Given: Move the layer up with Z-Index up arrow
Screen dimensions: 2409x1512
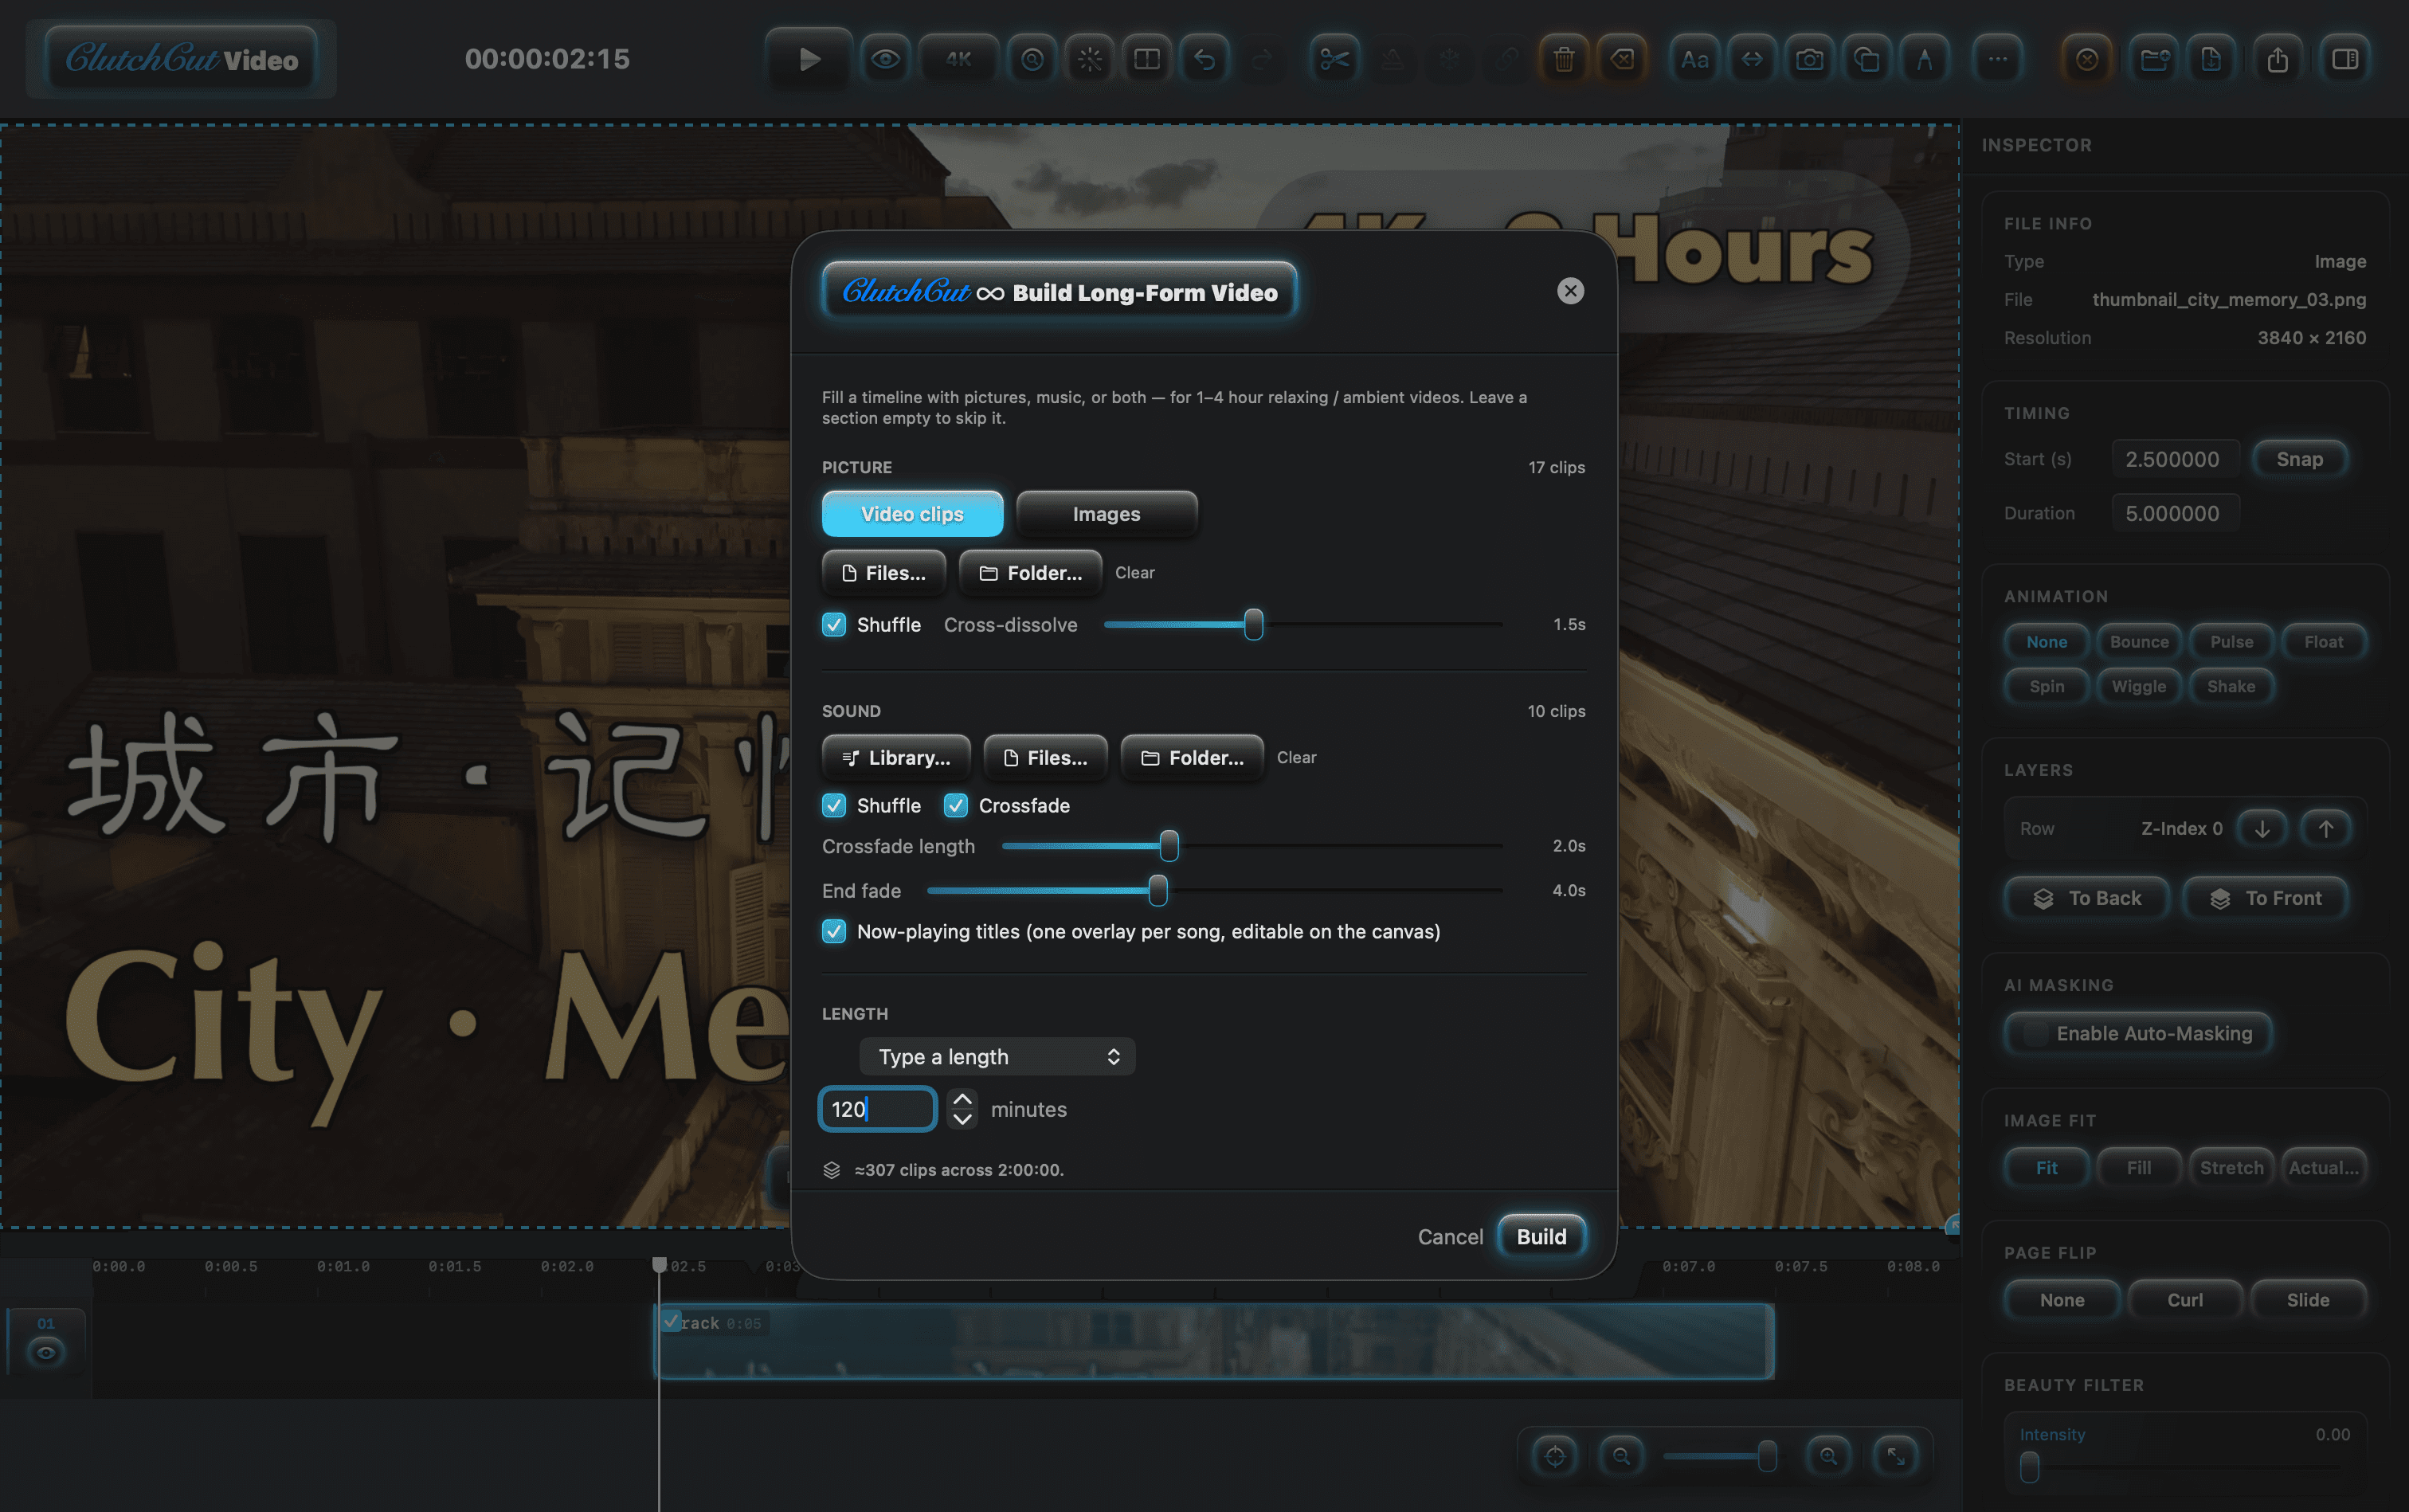Looking at the screenshot, I should [2326, 829].
